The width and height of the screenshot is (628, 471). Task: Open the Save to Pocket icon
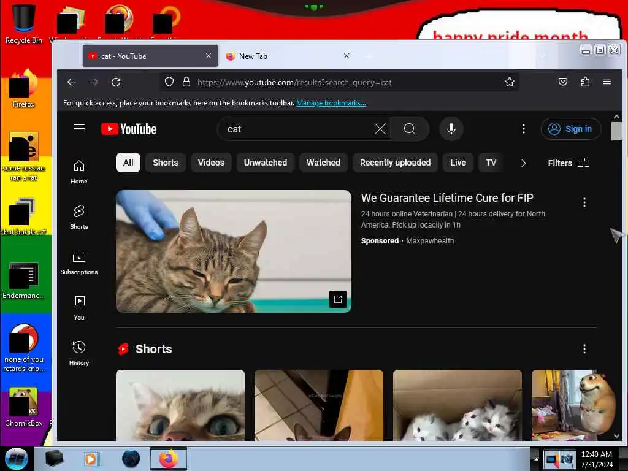(563, 82)
